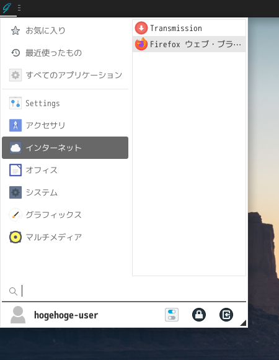Launch Transmission from the app list
The width and height of the screenshot is (279, 360).
tap(189, 28)
